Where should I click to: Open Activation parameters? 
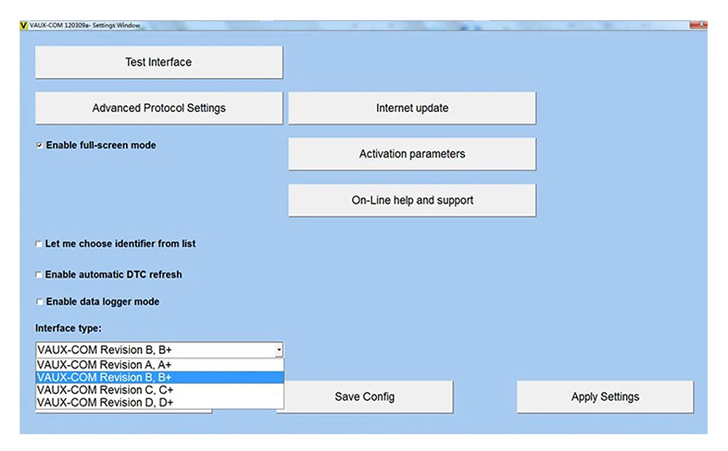[412, 154]
